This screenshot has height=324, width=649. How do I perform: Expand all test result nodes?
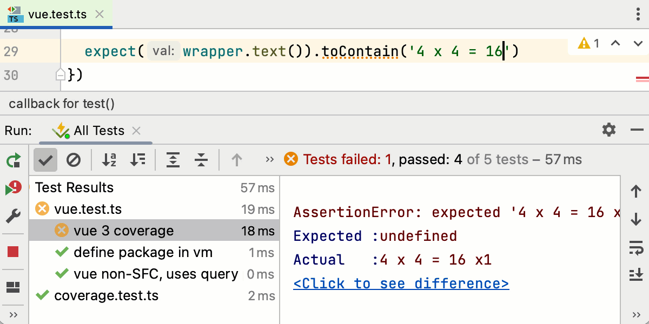click(x=173, y=159)
